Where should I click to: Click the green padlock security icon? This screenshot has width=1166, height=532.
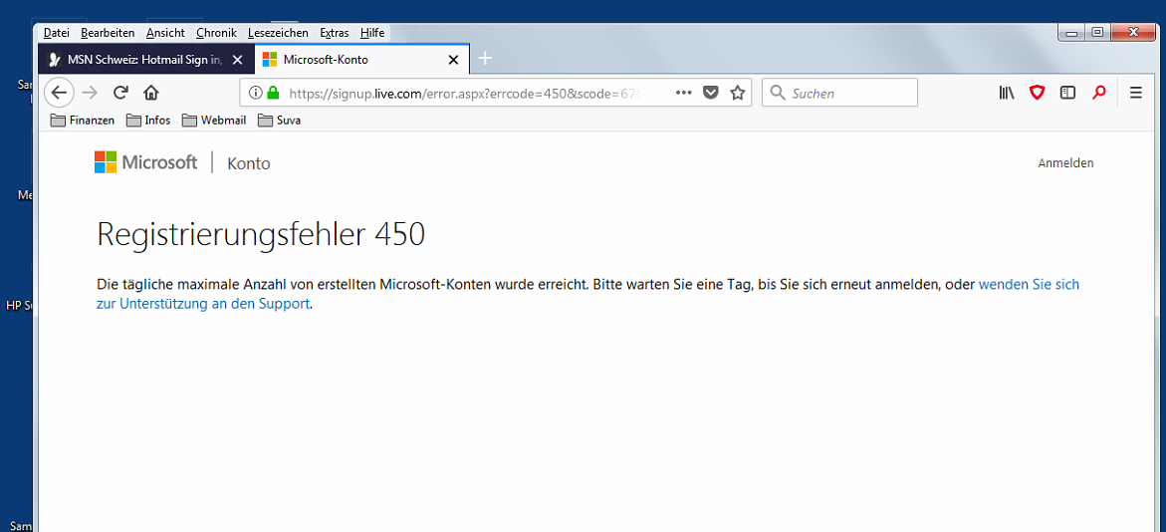click(x=272, y=93)
